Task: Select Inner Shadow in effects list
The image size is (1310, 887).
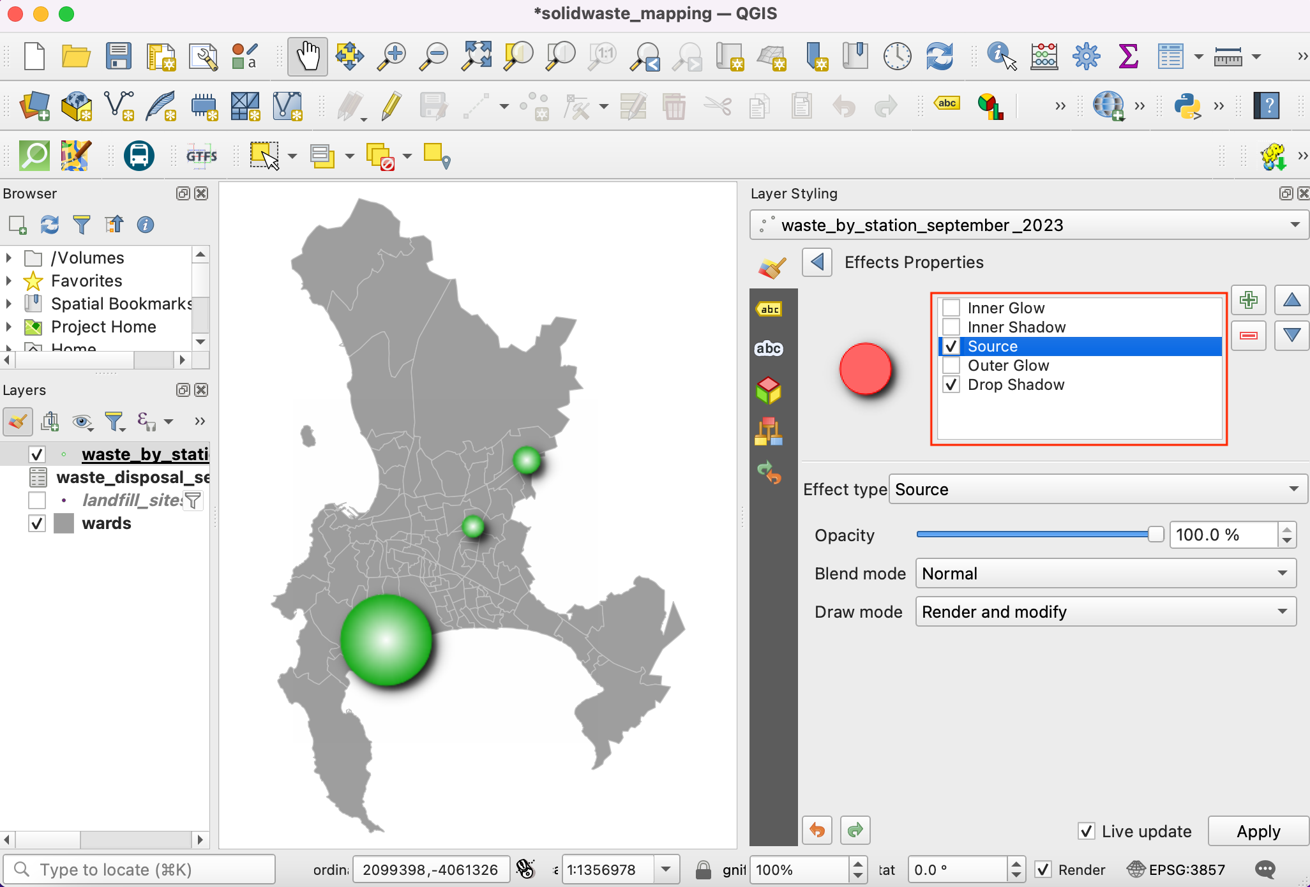Action: pyautogui.click(x=1016, y=327)
